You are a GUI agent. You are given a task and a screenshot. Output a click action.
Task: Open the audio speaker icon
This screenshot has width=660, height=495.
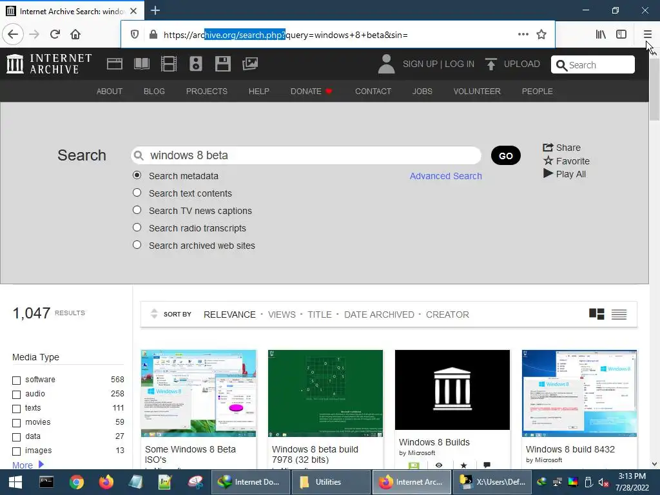click(196, 64)
